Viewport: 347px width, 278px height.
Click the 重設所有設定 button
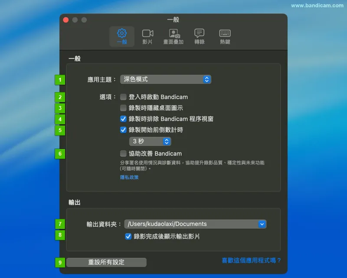[x=106, y=262]
